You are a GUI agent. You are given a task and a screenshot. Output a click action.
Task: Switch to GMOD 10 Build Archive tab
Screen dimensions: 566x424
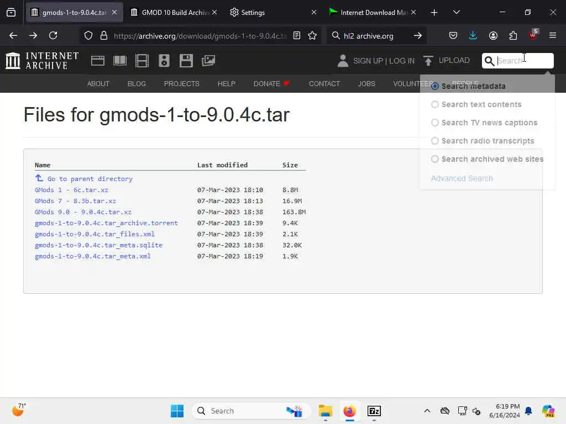[x=174, y=12]
